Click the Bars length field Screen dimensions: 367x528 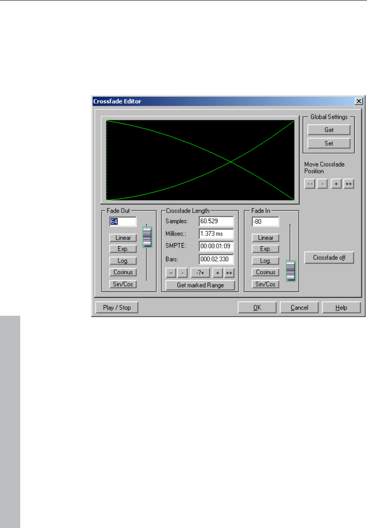pos(216,259)
